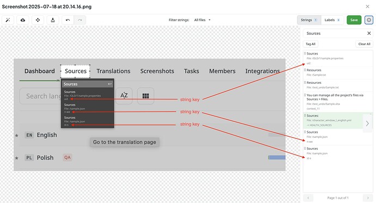
Task: Click the redo arrow icon
Action: (80, 20)
